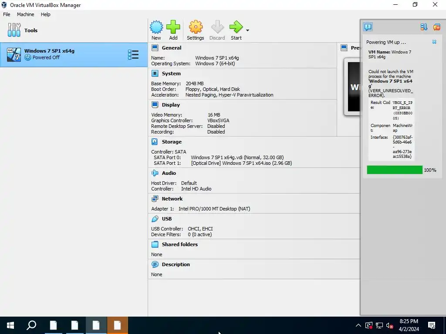Open the Help menu
446x334 pixels.
pos(45,14)
